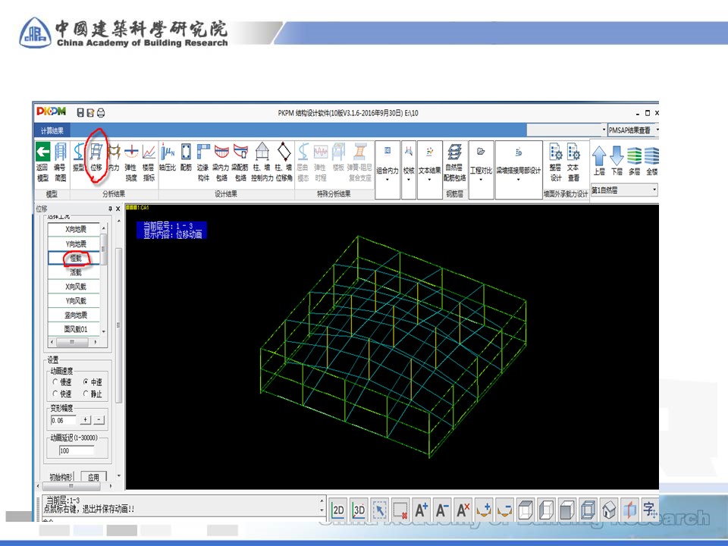728x546 pixels.
Task: Go to upper floor with 上层 arrow
Action: 599,161
